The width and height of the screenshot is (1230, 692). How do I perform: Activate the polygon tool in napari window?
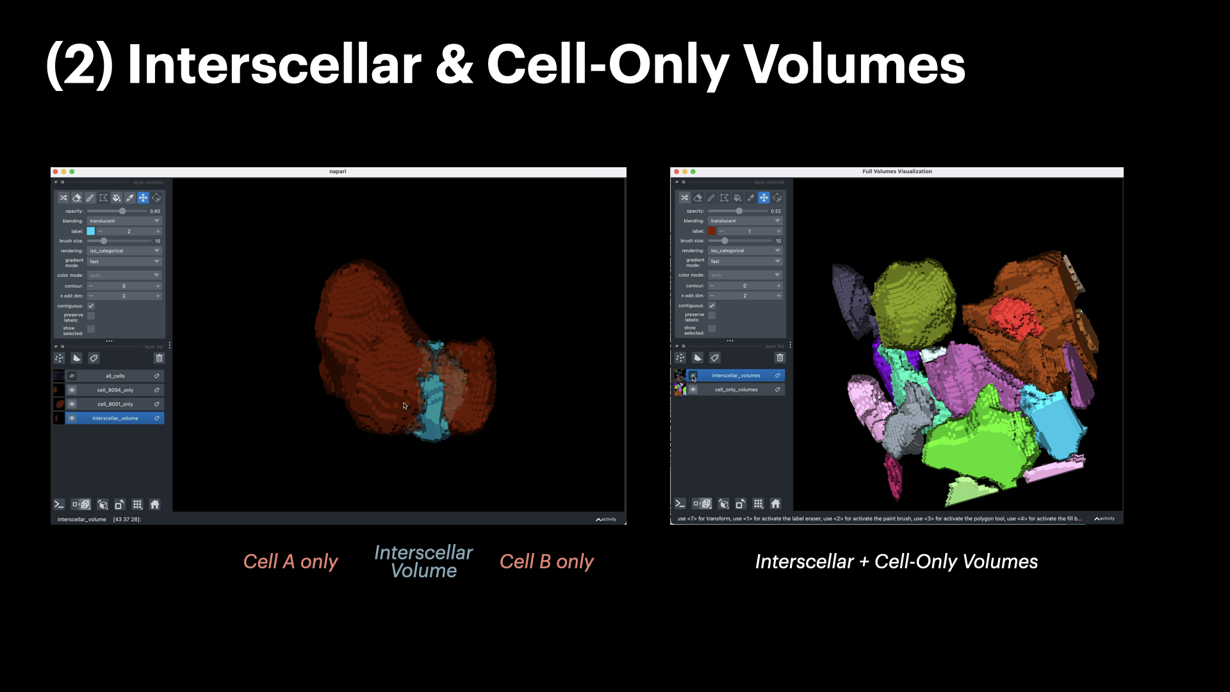[x=103, y=198]
